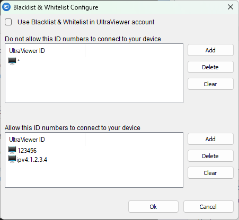Select the computer icon next to 123456
Screen dimensions: 239x220
(12, 150)
